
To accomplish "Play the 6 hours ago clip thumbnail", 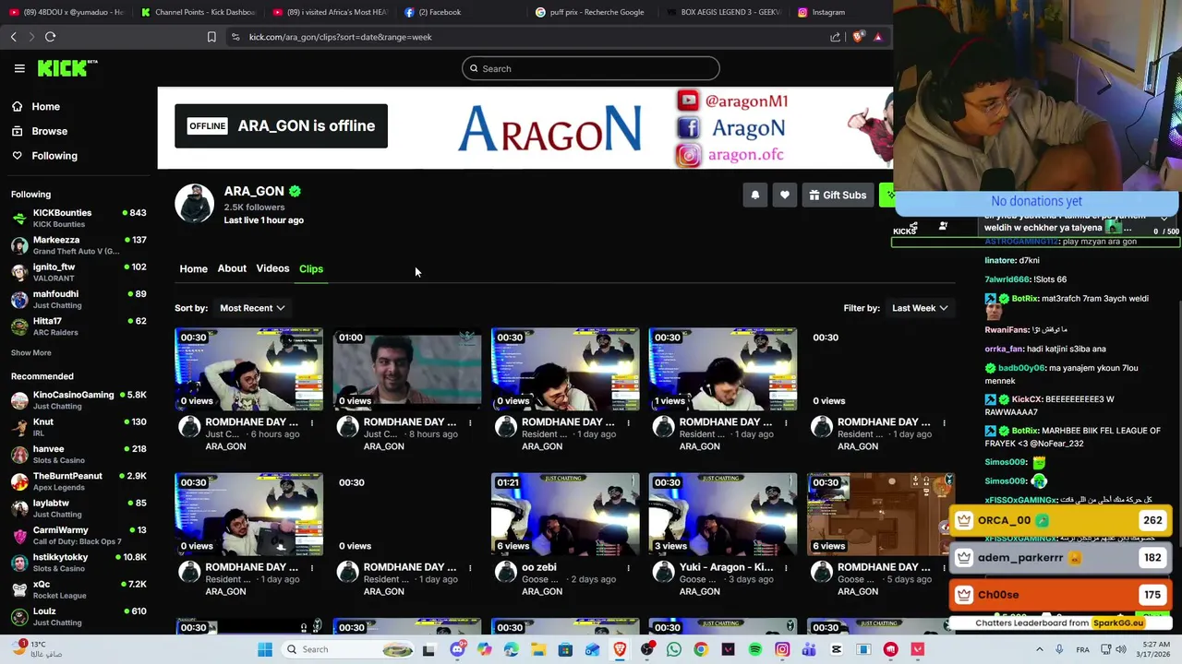I will (x=249, y=369).
